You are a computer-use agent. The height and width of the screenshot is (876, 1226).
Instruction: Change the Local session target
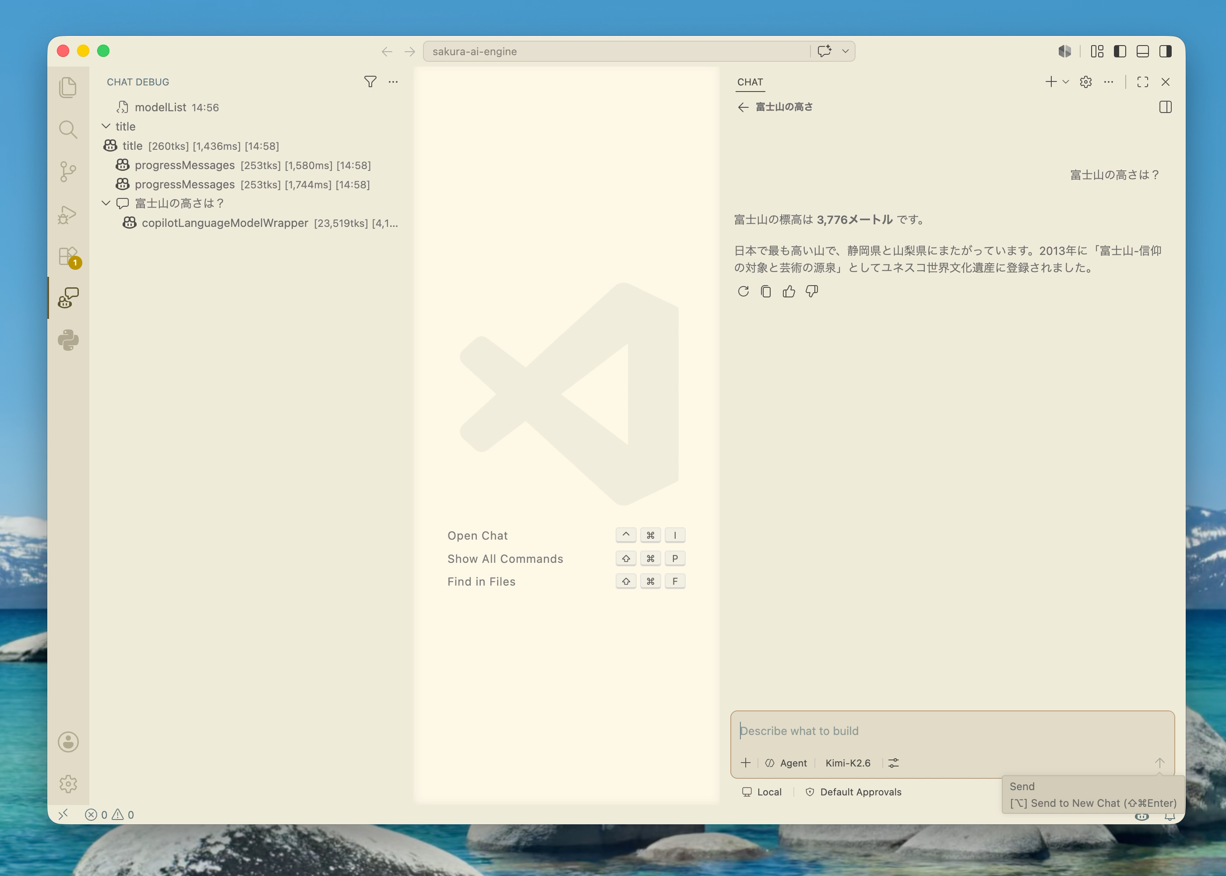point(762,792)
